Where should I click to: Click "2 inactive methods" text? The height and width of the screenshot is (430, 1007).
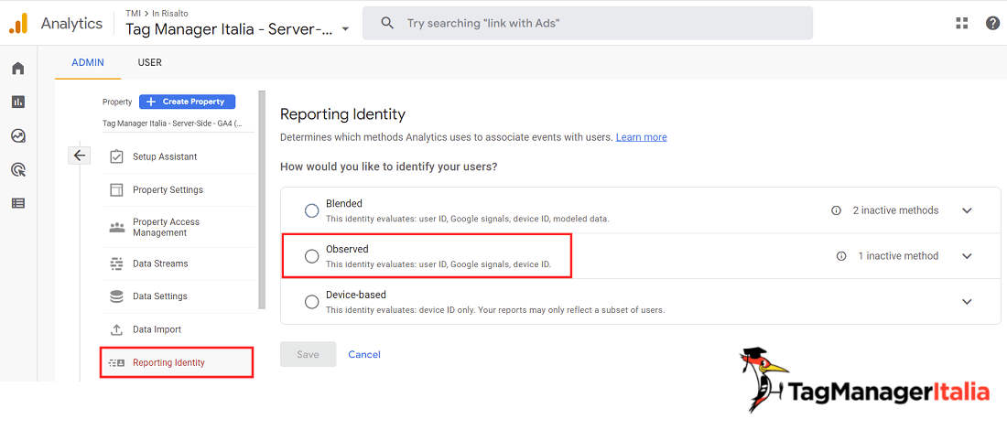(895, 210)
